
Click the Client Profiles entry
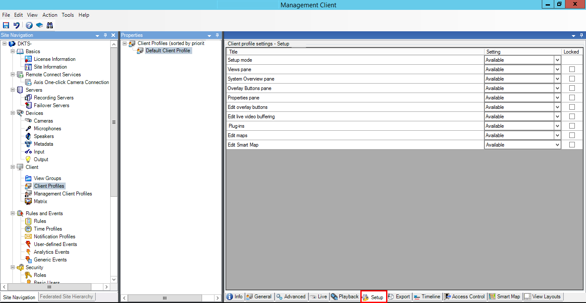coord(49,186)
